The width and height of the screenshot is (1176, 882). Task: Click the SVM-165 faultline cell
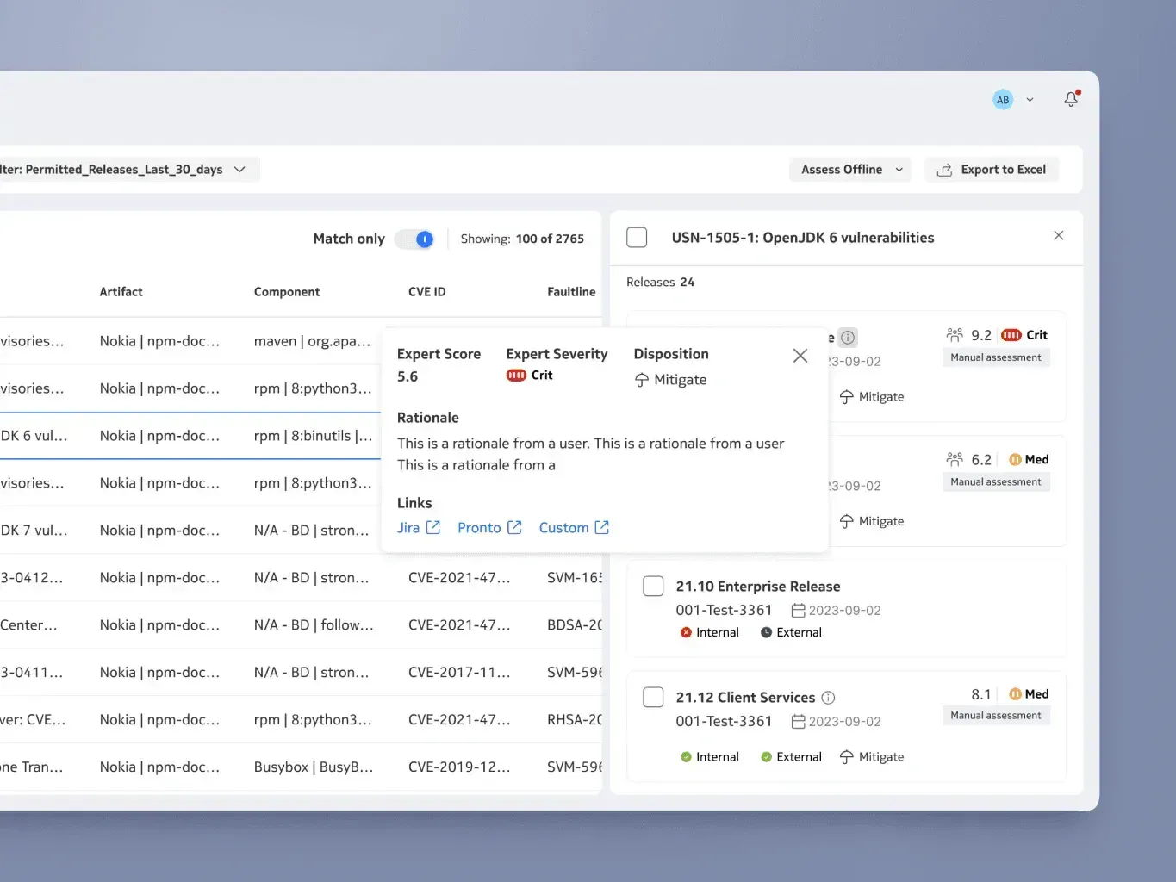coord(575,577)
